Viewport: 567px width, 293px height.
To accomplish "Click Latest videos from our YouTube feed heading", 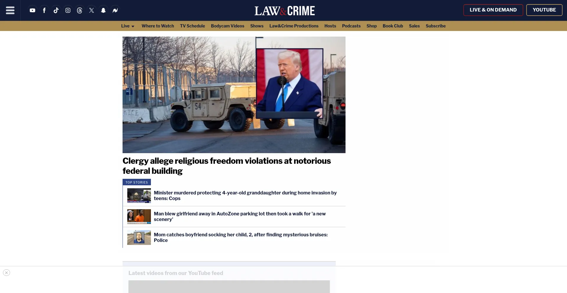I will point(176,273).
